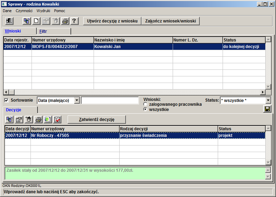Select the 'wszystkie' radio button under Wnioski
The width and height of the screenshot is (276, 197).
point(145,109)
